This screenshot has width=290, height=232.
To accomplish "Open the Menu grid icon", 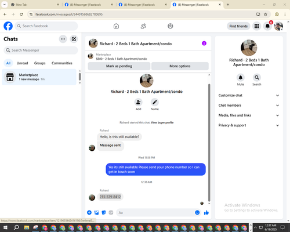I will tap(256, 26).
